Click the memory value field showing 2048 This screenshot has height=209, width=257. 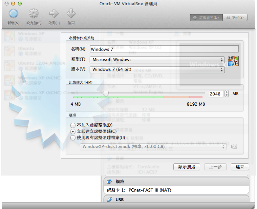coord(216,94)
